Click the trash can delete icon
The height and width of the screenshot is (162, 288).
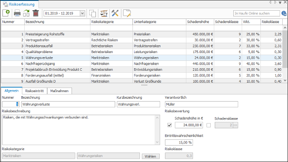click(x=36, y=13)
